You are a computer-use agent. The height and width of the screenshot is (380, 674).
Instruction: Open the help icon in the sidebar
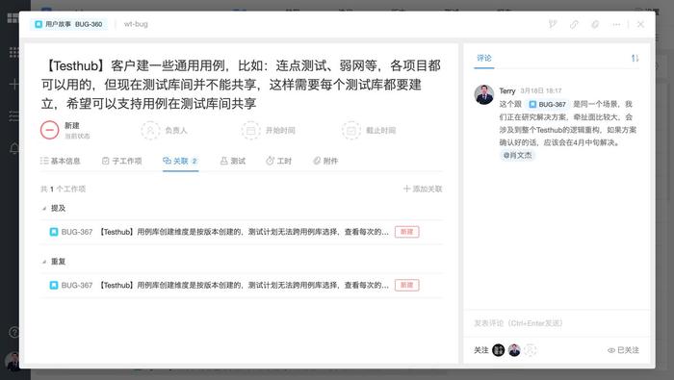[x=14, y=332]
